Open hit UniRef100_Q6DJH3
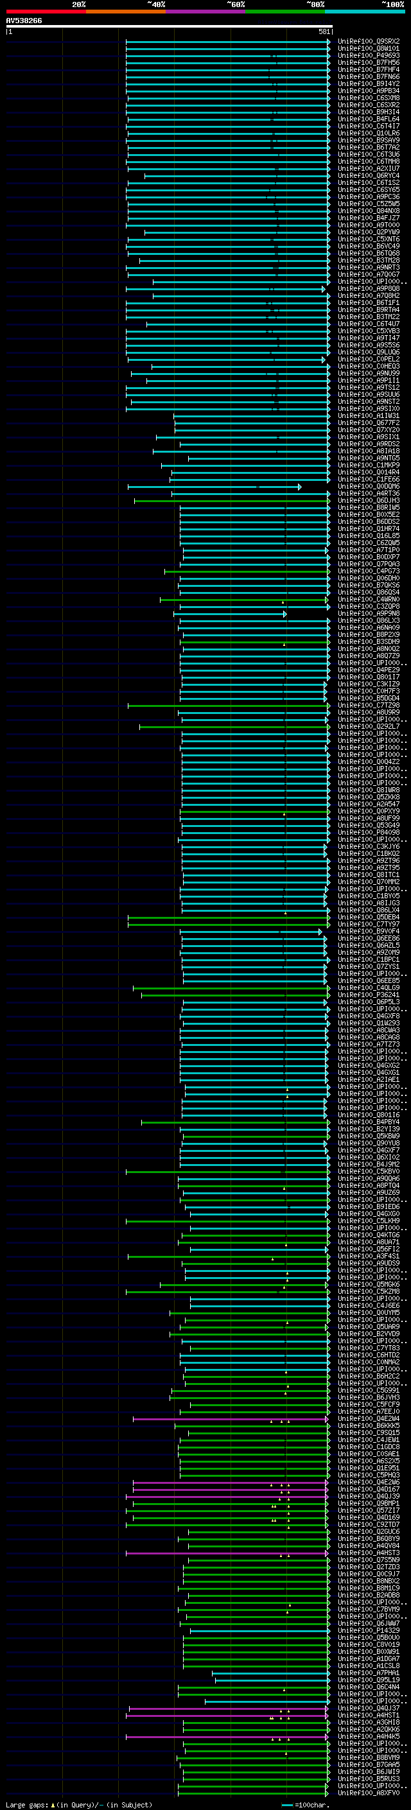The width and height of the screenshot is (411, 1810). pos(369,500)
